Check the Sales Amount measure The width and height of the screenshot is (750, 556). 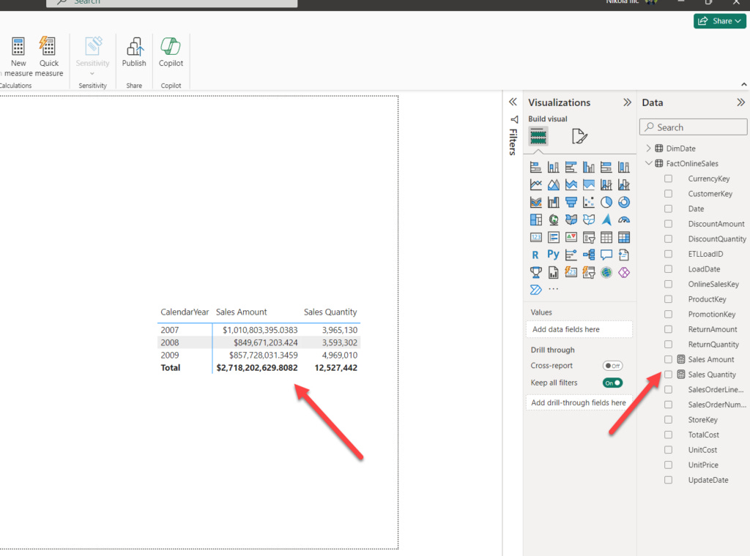click(668, 359)
